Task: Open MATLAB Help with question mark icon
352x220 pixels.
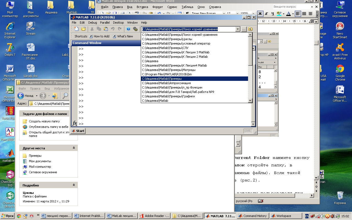Action: tap(128, 29)
